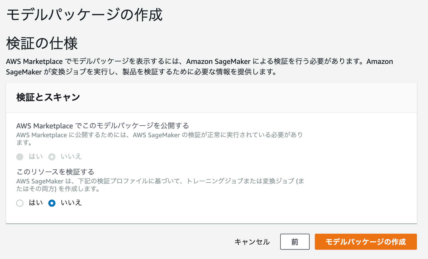Select the blue いいえ radio for resource validation

click(x=52, y=203)
